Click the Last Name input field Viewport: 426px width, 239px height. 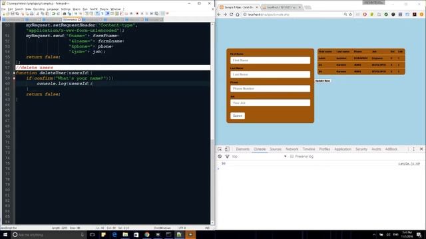tap(270, 74)
